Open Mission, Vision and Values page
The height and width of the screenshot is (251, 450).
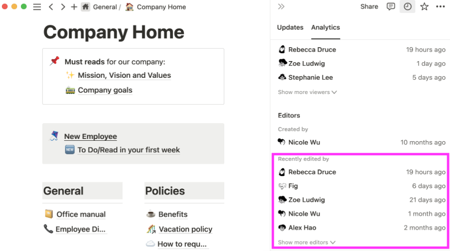[x=124, y=75]
